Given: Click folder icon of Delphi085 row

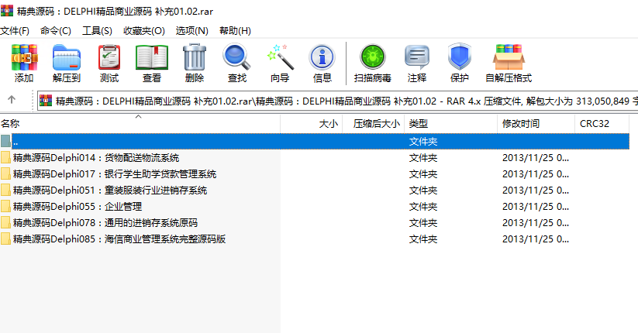Looking at the screenshot, I should coord(5,239).
